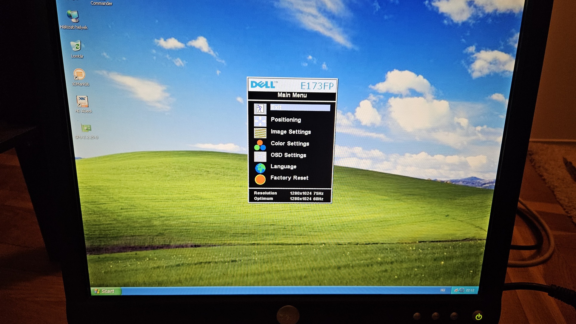This screenshot has height=324, width=576.
Task: Open the HD ADeck shortcut icon
Action: [82, 102]
